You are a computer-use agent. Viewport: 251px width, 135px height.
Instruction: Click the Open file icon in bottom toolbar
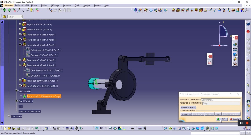[x=9, y=128]
